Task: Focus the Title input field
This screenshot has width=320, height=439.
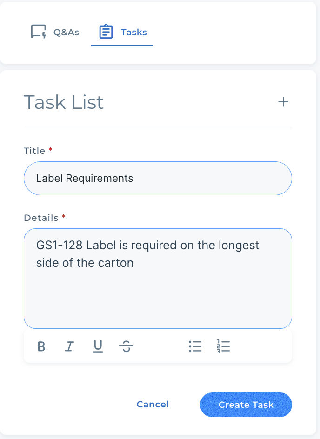Action: click(x=158, y=178)
